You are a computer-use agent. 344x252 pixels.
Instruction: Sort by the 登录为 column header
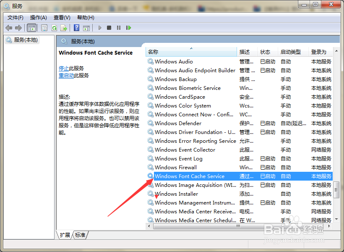[x=321, y=52]
